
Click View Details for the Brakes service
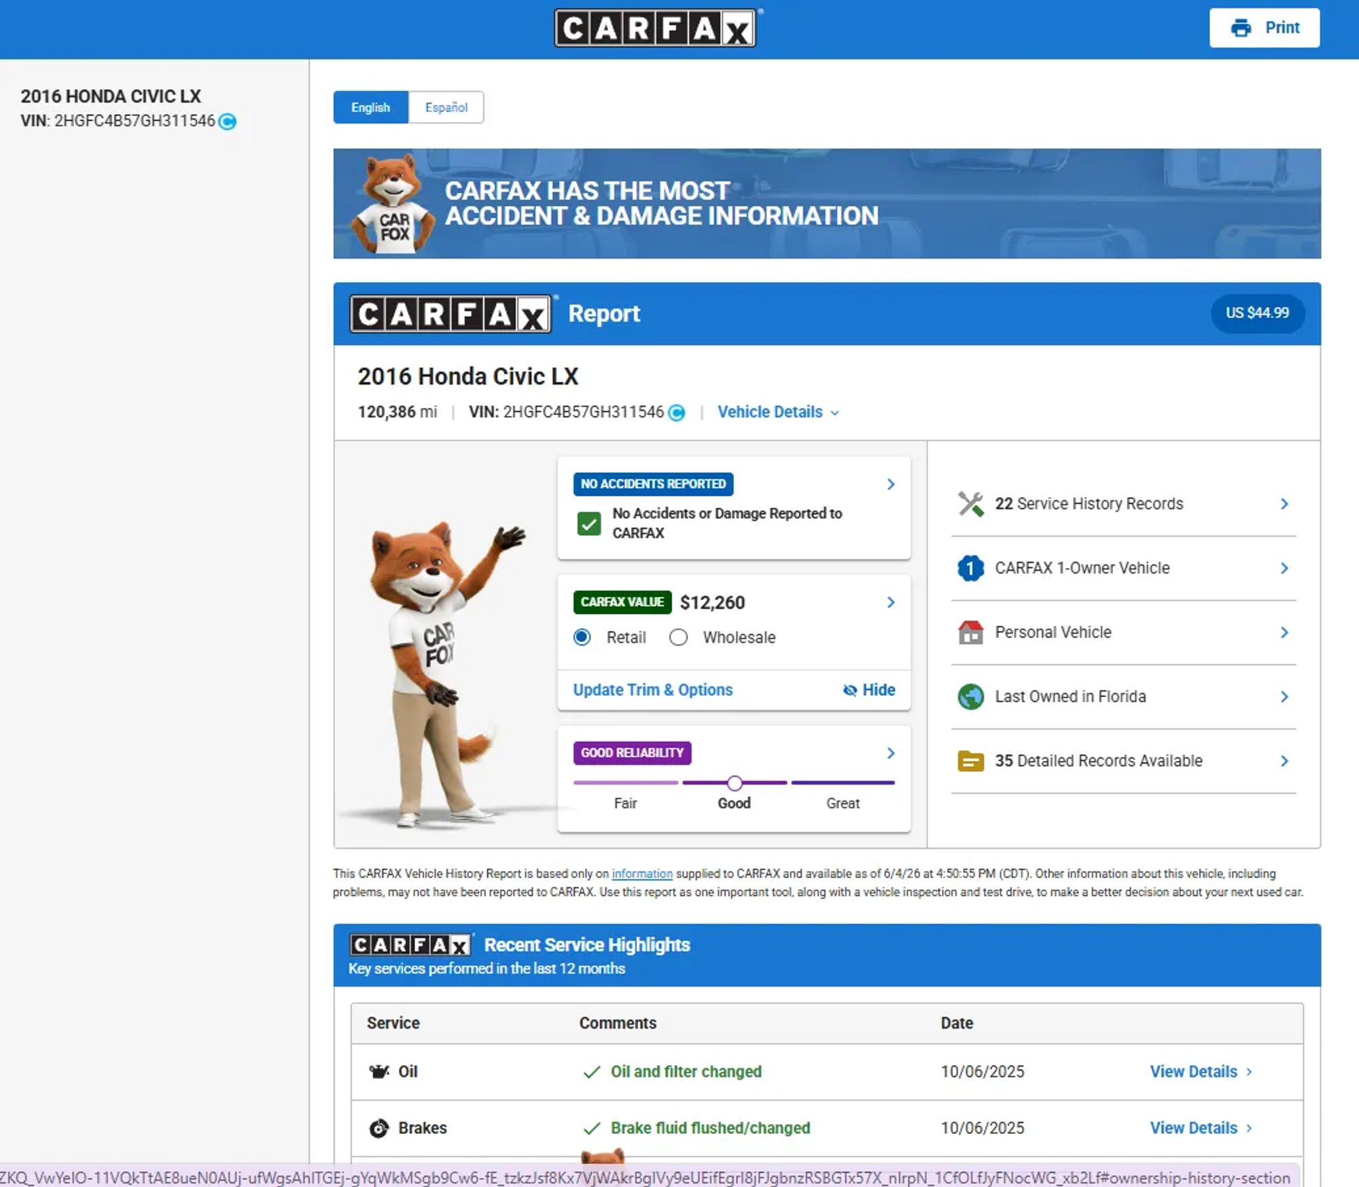point(1201,1128)
